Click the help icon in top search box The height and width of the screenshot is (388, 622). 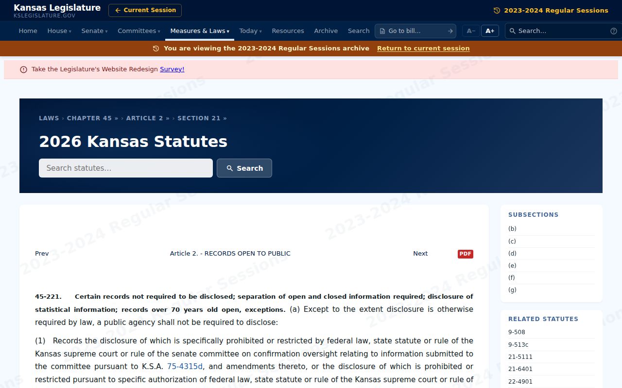pos(614,31)
